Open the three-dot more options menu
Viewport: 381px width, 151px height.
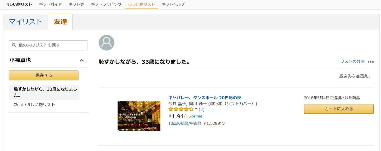coord(371,62)
